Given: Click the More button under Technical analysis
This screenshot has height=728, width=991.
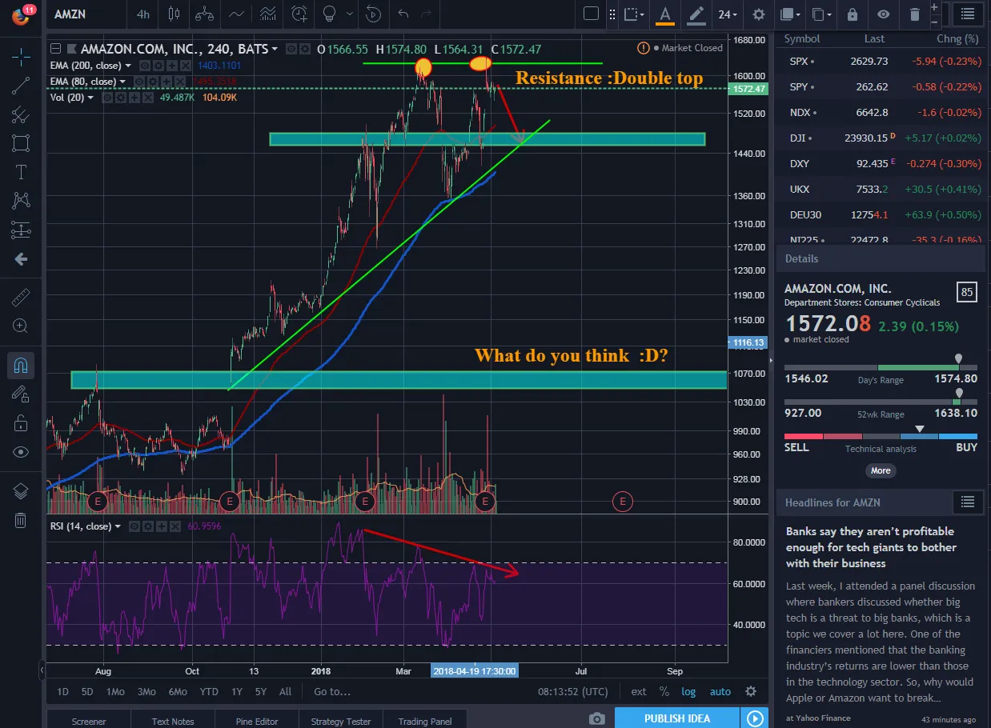Looking at the screenshot, I should [881, 470].
